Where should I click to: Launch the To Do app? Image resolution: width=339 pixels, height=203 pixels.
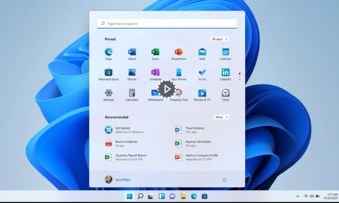point(202,75)
